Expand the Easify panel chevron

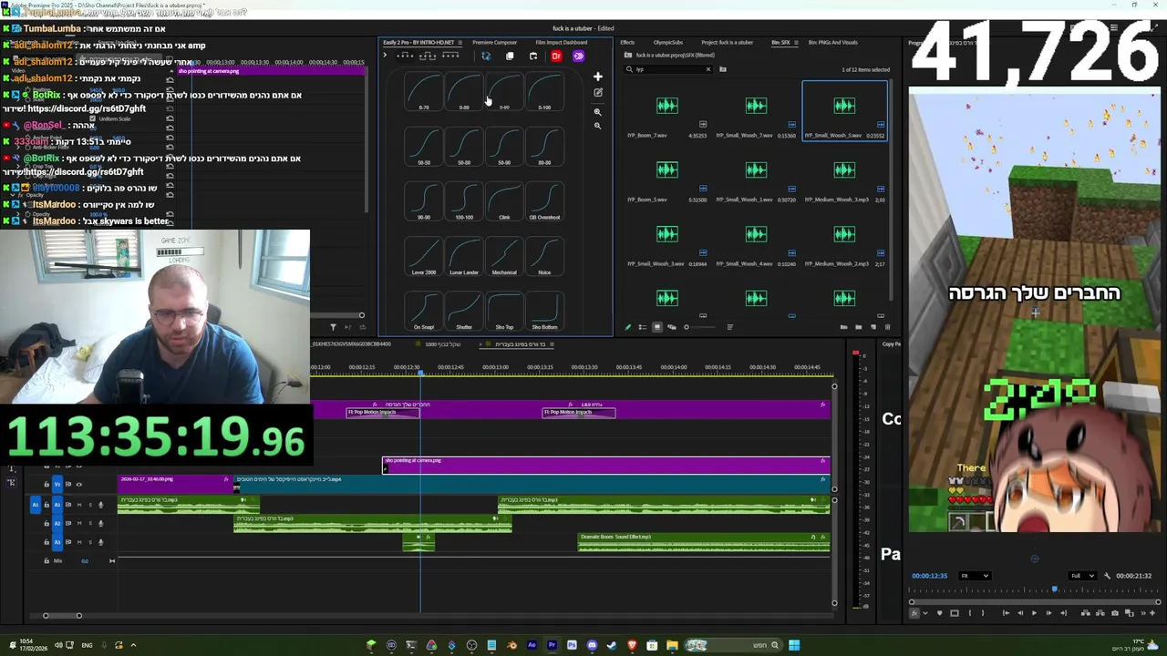pos(385,56)
